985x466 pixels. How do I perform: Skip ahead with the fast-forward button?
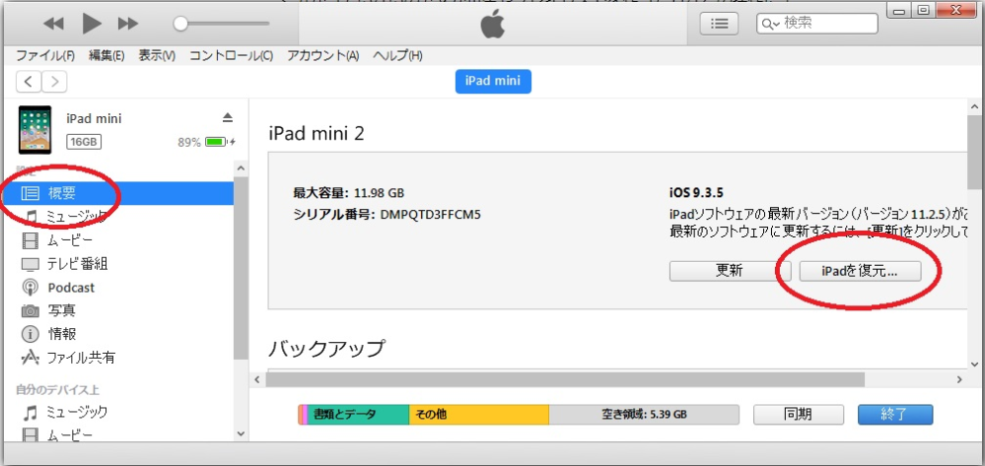[128, 24]
